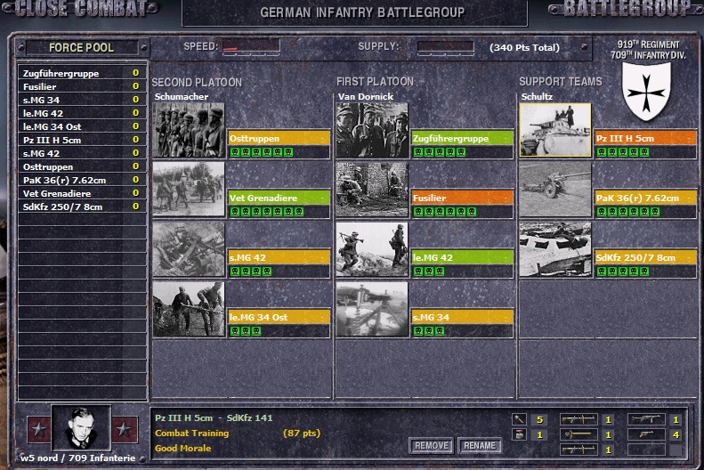
Task: Click the star left of commander portrait
Action: pyautogui.click(x=38, y=429)
